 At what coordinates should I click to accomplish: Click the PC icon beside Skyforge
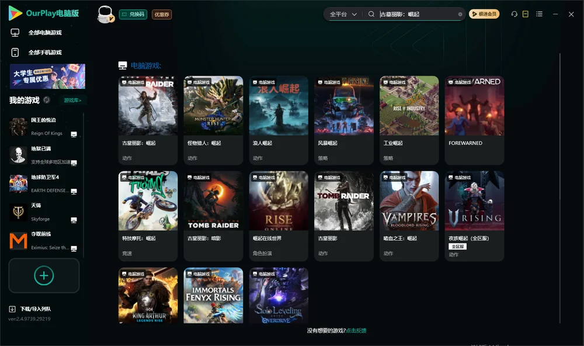click(x=74, y=220)
